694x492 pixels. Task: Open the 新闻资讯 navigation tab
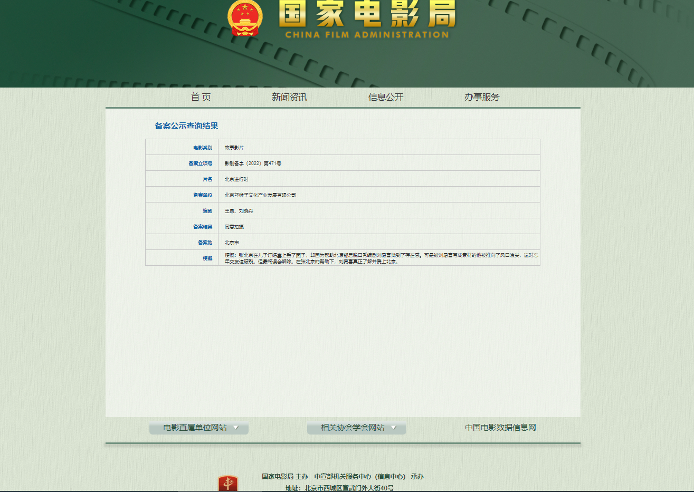[289, 97]
